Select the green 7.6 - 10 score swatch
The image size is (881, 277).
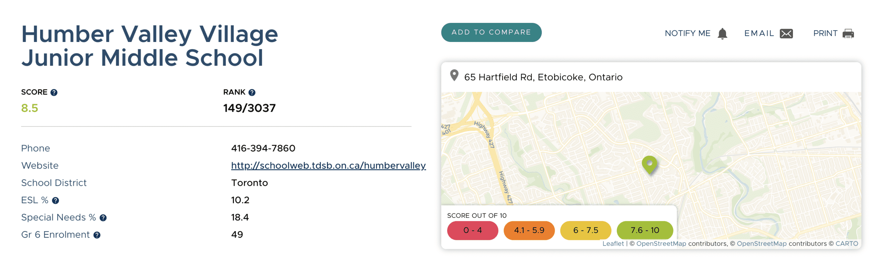pos(645,230)
